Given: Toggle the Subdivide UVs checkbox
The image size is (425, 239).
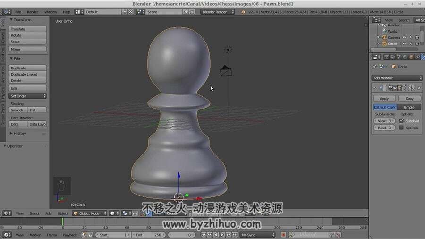Looking at the screenshot, I should pyautogui.click(x=401, y=121).
